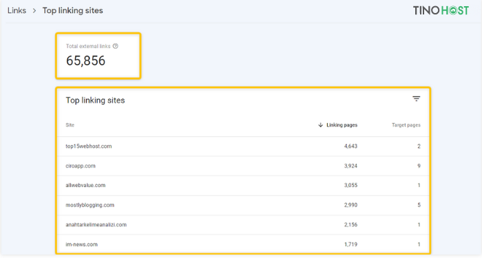Click the Top linking sites table heading

point(95,100)
